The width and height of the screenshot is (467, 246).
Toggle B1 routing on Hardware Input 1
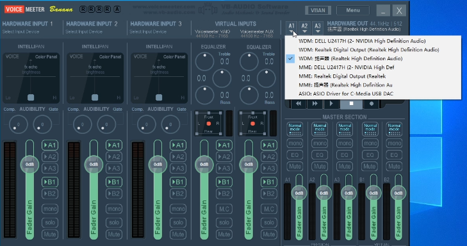[x=50, y=182]
